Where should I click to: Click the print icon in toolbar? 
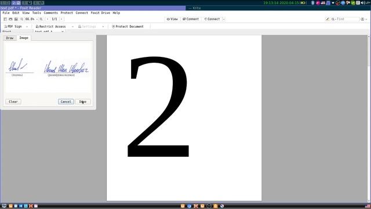pyautogui.click(x=10, y=19)
